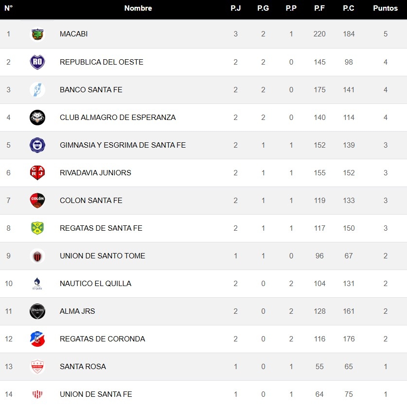Open the NAUTICO EL QUILLA team name
The width and height of the screenshot is (407, 407).
[95, 284]
